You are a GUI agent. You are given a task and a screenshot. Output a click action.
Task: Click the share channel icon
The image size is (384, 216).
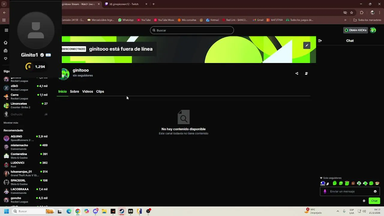click(x=297, y=73)
